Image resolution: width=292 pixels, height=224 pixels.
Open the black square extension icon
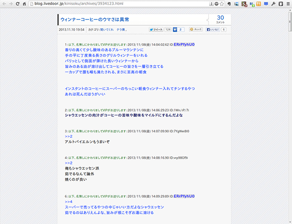click(281, 4)
